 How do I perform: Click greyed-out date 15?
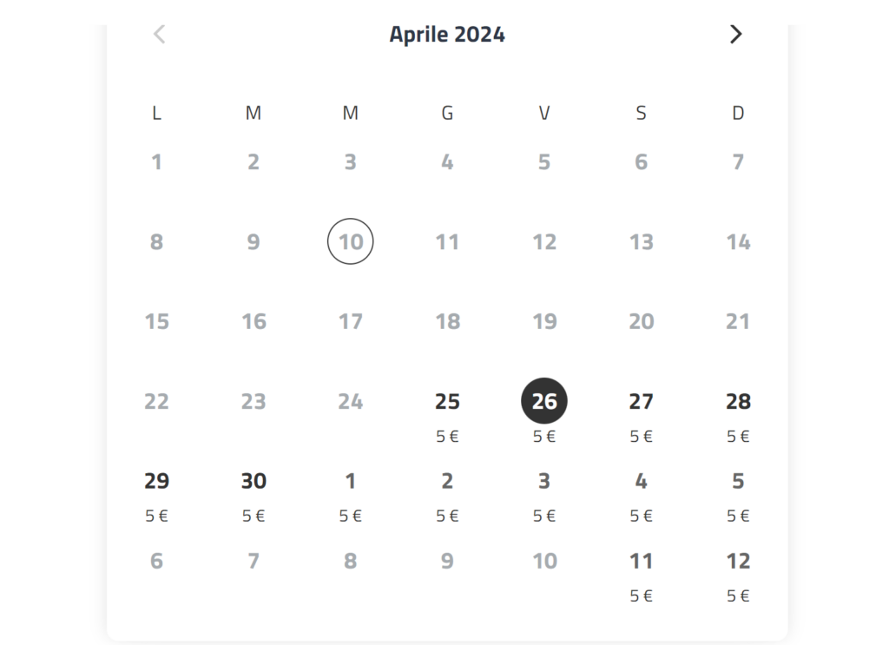(156, 322)
